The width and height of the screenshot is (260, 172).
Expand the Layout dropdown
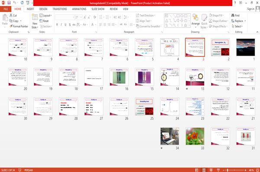click(45, 16)
